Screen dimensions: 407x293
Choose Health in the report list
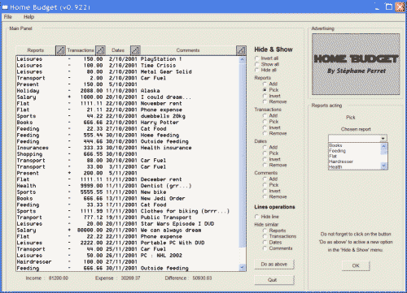tap(355, 167)
